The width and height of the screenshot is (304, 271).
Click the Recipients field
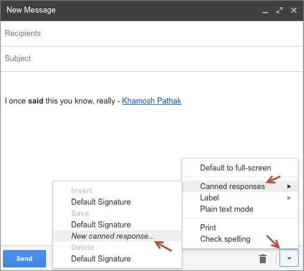click(152, 34)
